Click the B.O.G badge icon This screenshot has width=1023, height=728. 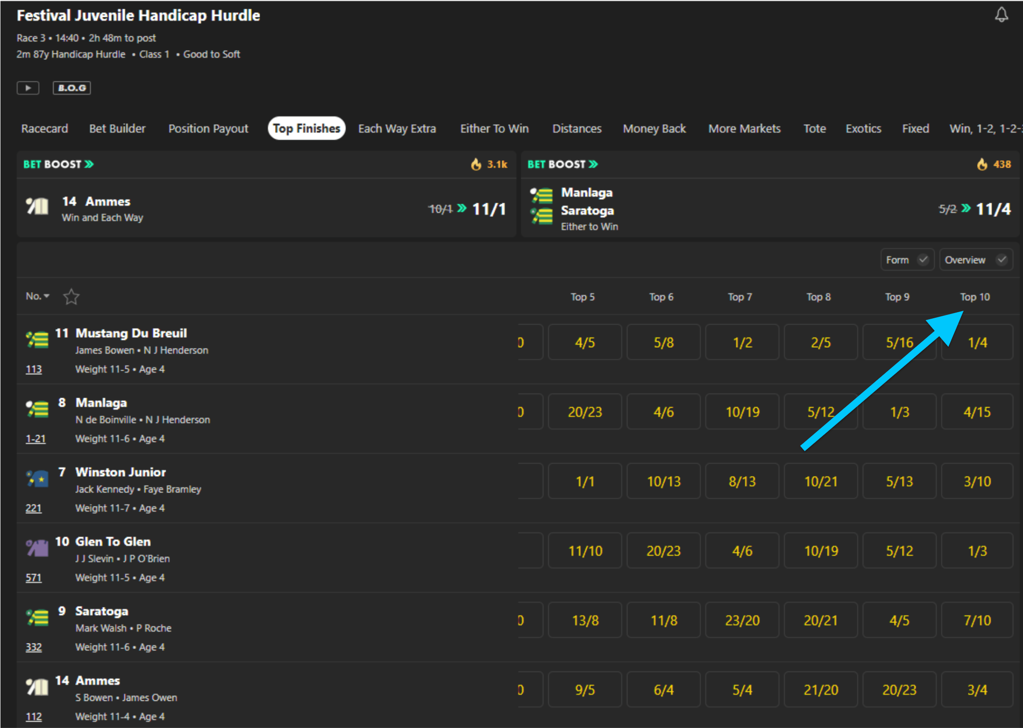72,88
